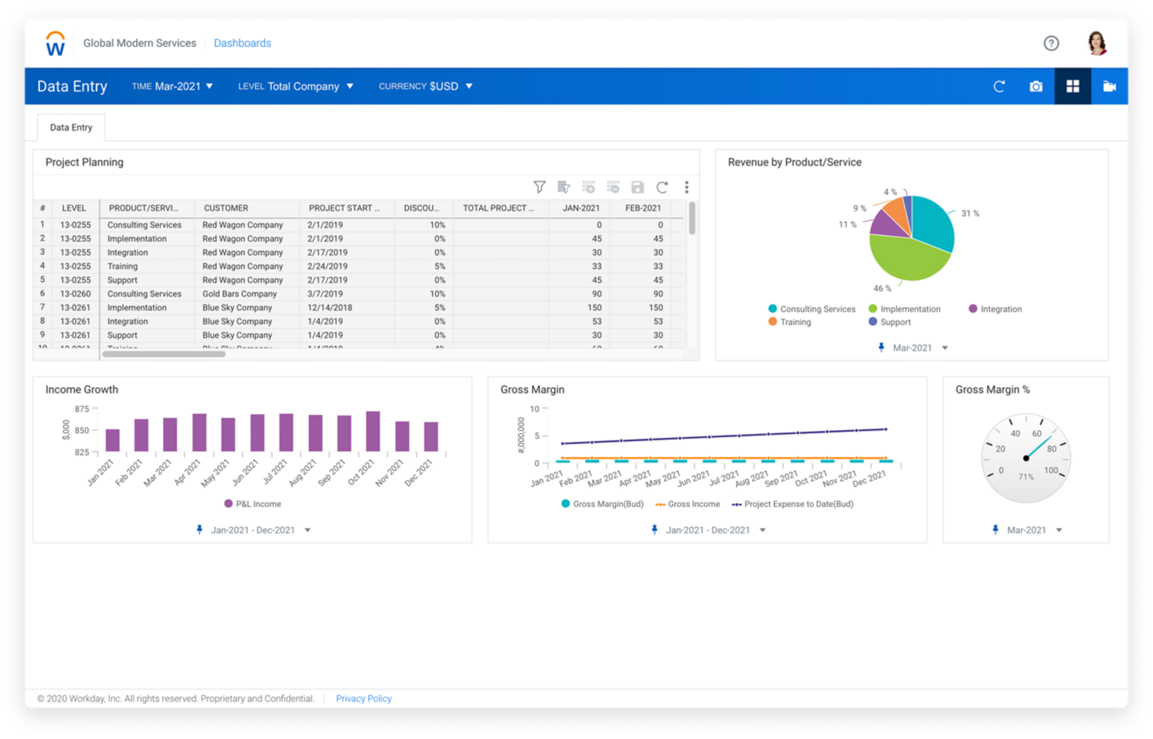Toggle the pin beside Mar-2021 under the pie chart
Viewport: 1153px width, 739px height.
click(x=882, y=348)
